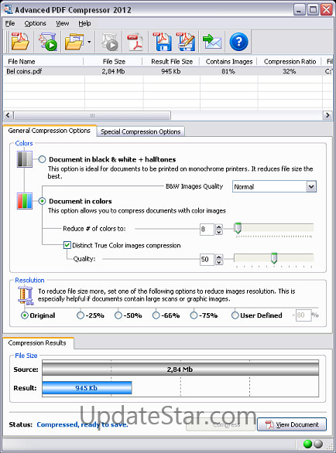Click the file list scroll right arrow
The image size is (336, 453).
click(x=327, y=115)
